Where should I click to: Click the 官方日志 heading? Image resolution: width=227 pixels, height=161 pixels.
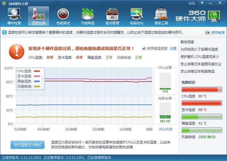[187, 42]
